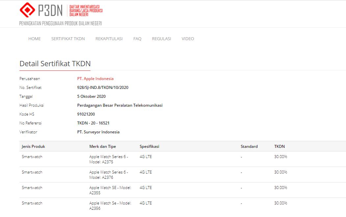Click verifier PT. Surveyor Indonesia
This screenshot has width=346, height=217.
98,132
